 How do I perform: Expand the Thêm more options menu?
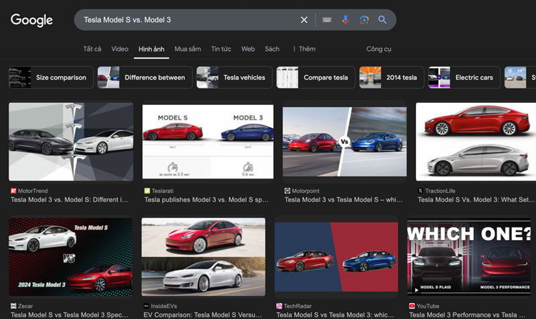pyautogui.click(x=304, y=49)
